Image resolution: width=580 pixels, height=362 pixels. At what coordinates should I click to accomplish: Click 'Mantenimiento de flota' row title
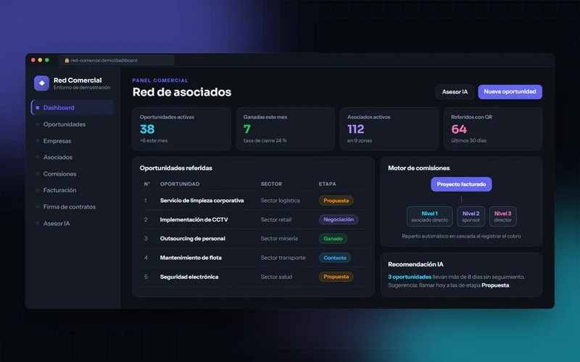tap(191, 258)
